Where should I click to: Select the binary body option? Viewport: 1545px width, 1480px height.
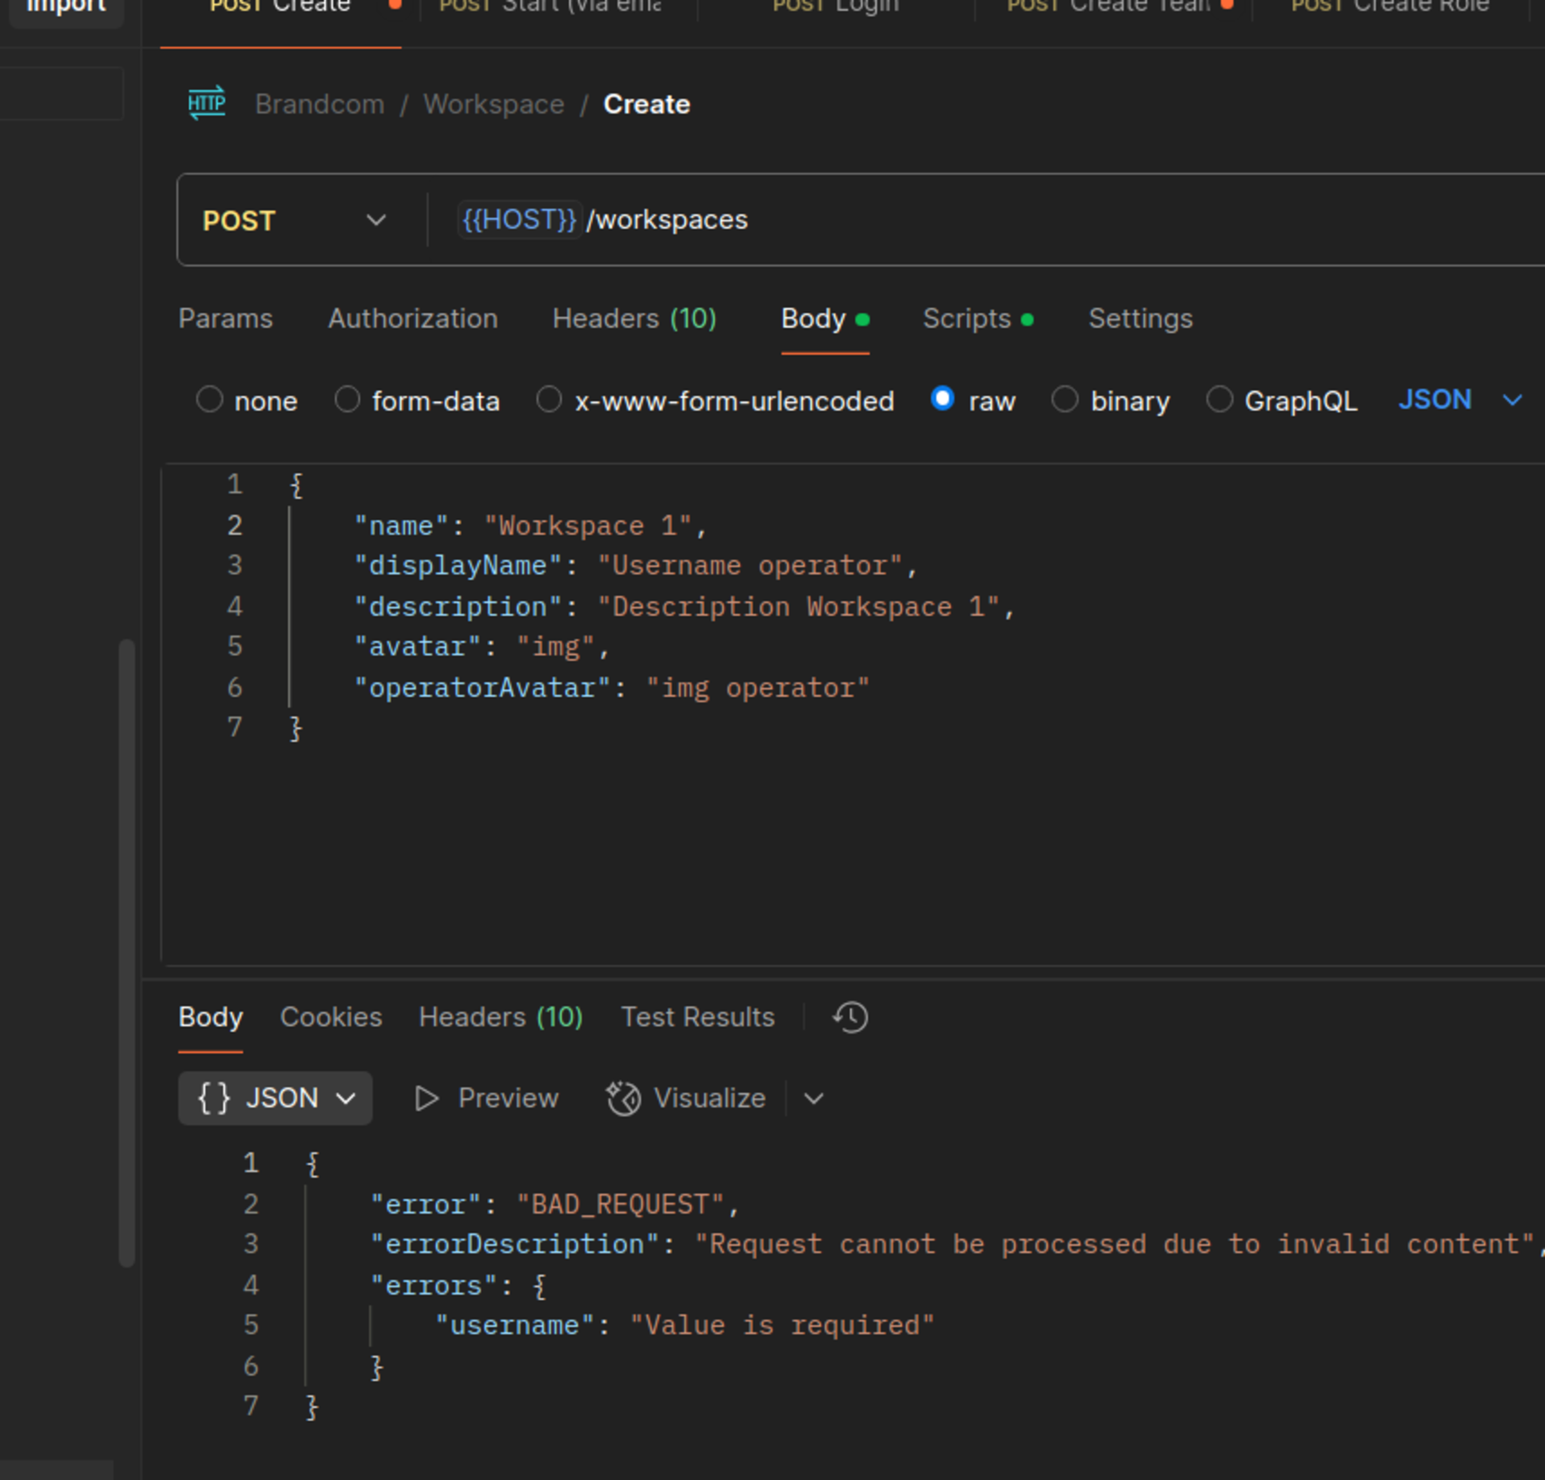coord(1065,399)
